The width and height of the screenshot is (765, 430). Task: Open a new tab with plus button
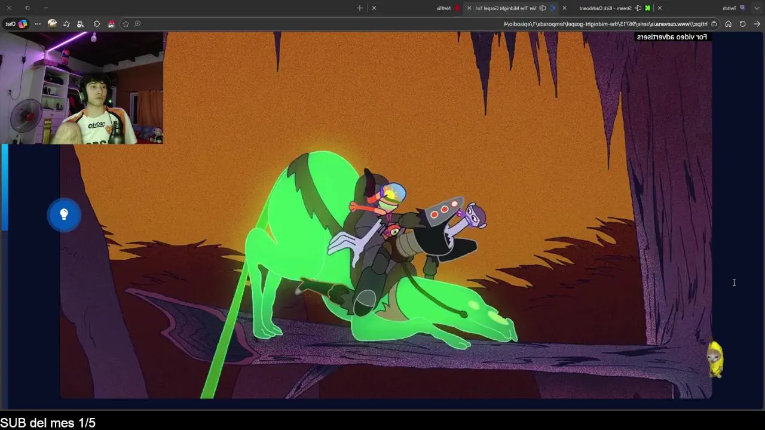click(360, 8)
